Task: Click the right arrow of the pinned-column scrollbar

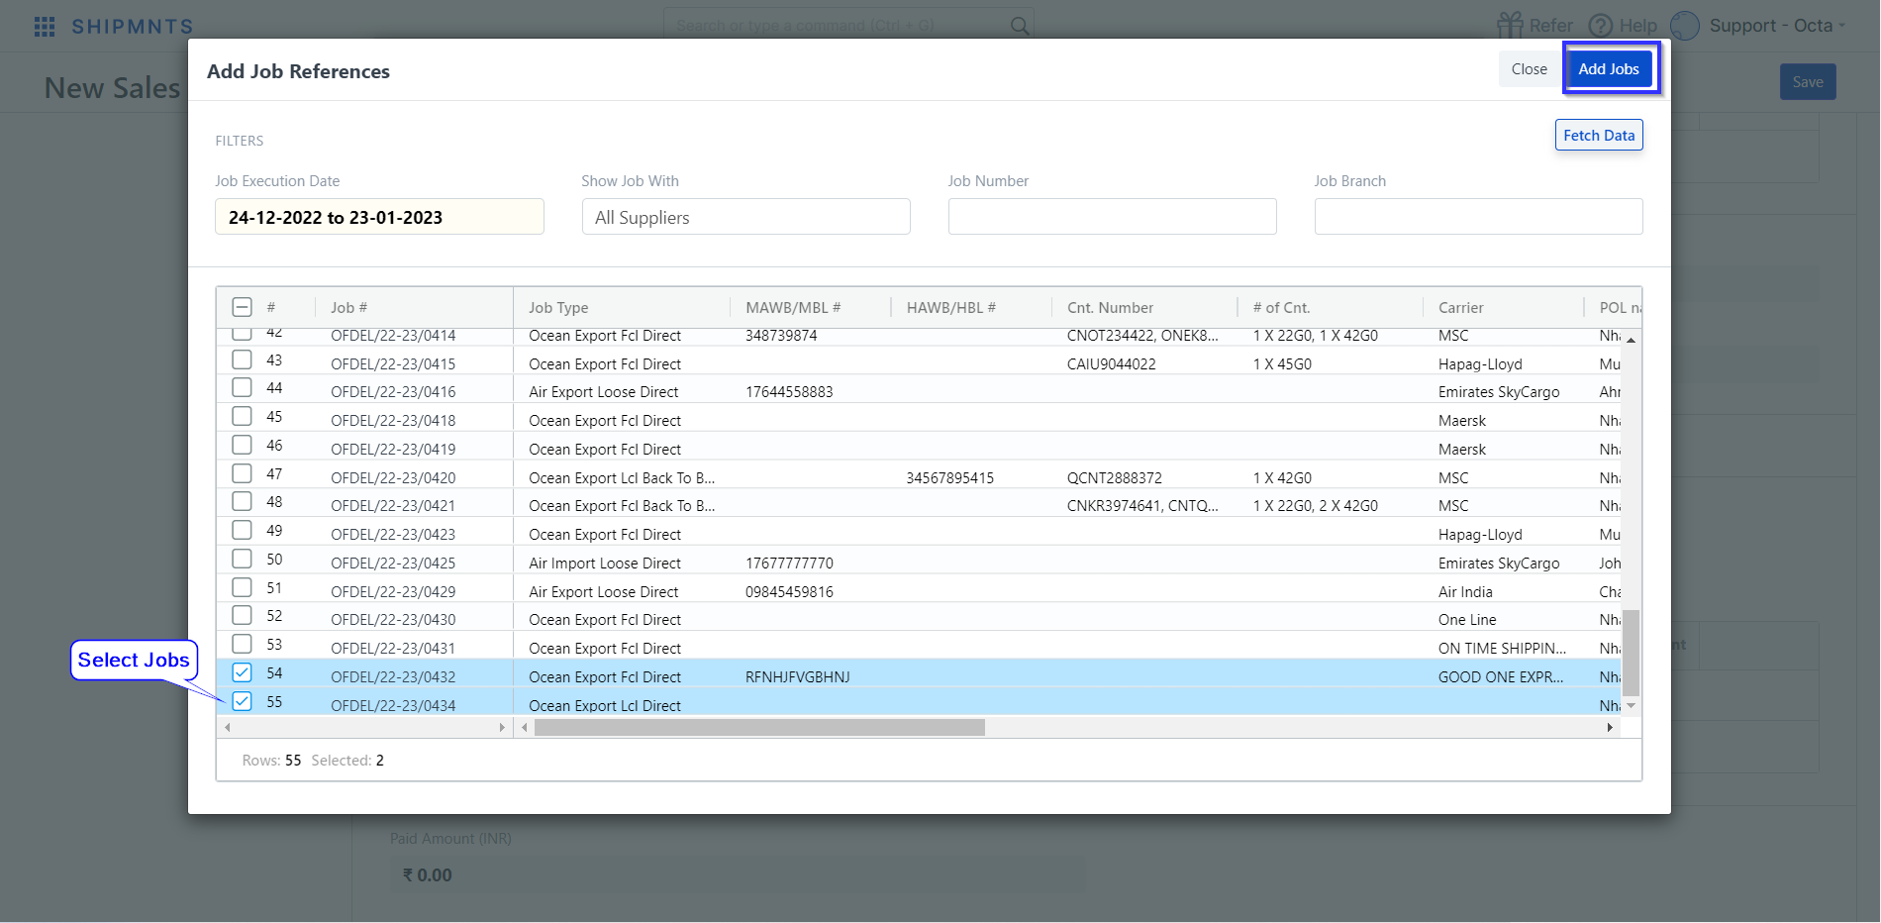Action: coord(502,728)
